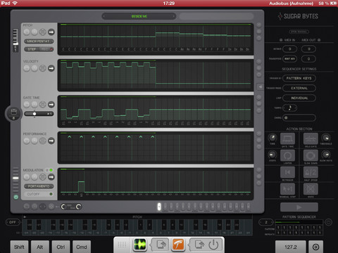Image resolution: width=338 pixels, height=253 pixels.
Task: Click the MIDI In octave value field
Action: (x=289, y=49)
